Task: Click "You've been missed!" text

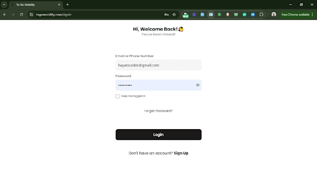Action: point(158,34)
